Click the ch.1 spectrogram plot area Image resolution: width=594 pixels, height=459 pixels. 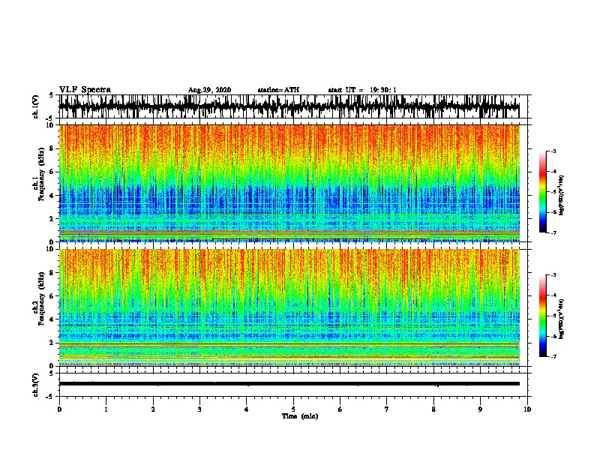289,183
